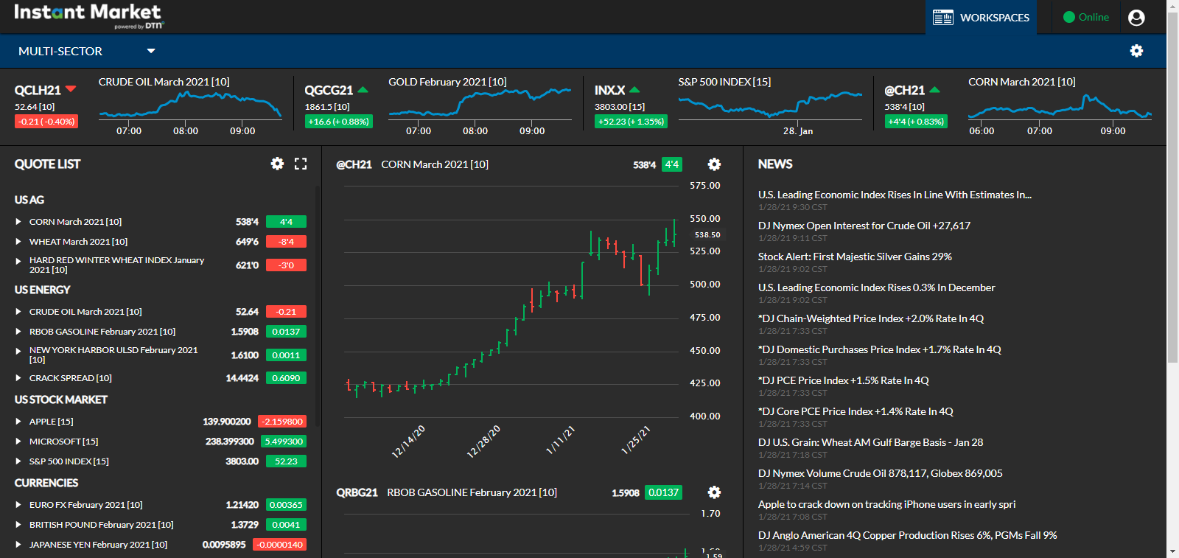The width and height of the screenshot is (1179, 558).
Task: Click the +16.6 (+0.88%) change badge
Action: tap(338, 122)
